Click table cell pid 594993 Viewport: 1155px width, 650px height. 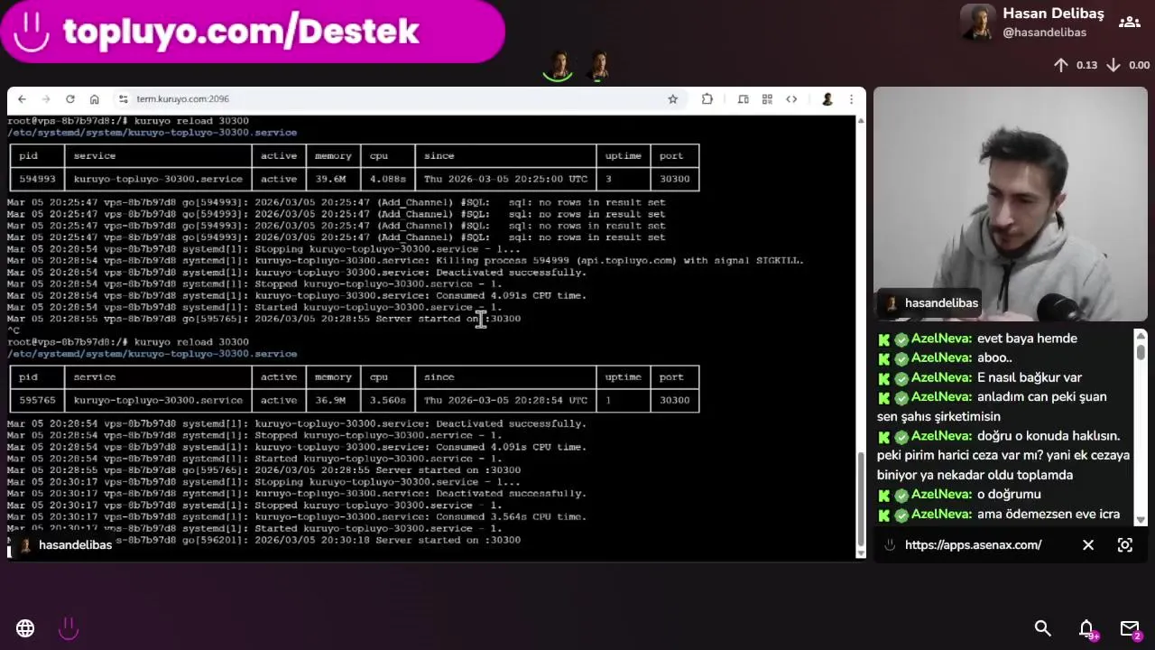[x=37, y=179]
